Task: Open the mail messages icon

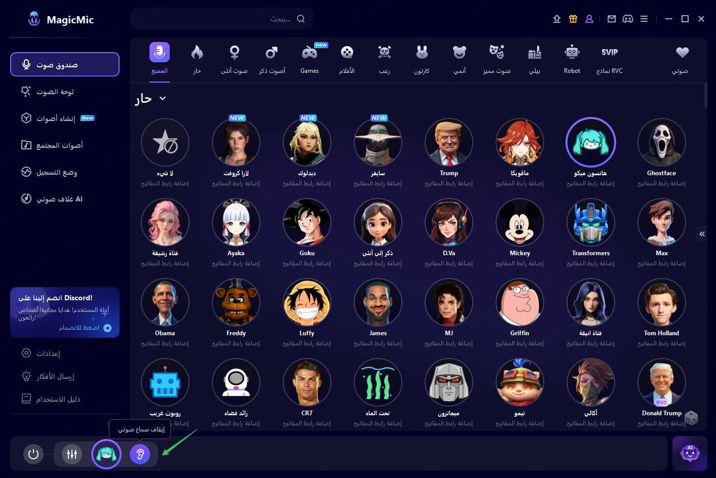Action: coord(612,19)
